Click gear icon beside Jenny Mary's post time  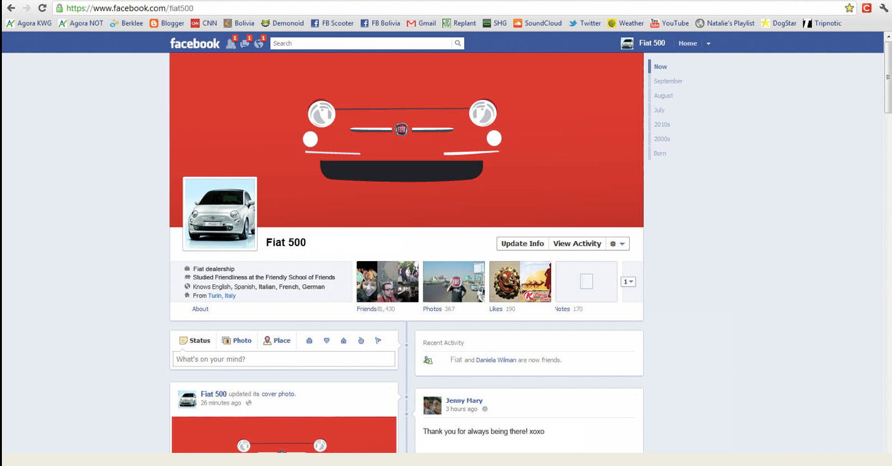485,409
